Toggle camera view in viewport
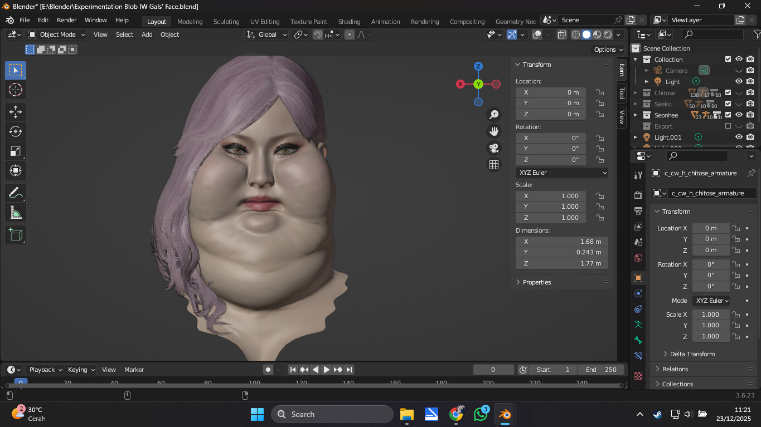 coord(493,148)
